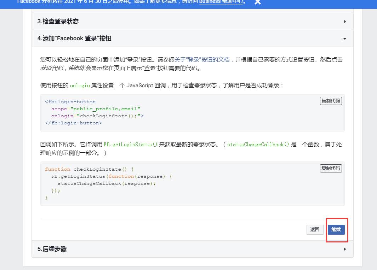This screenshot has height=270, width=377.
Task: Click the onlogin="checkLoginState();" code line
Action: pyautogui.click(x=97, y=116)
